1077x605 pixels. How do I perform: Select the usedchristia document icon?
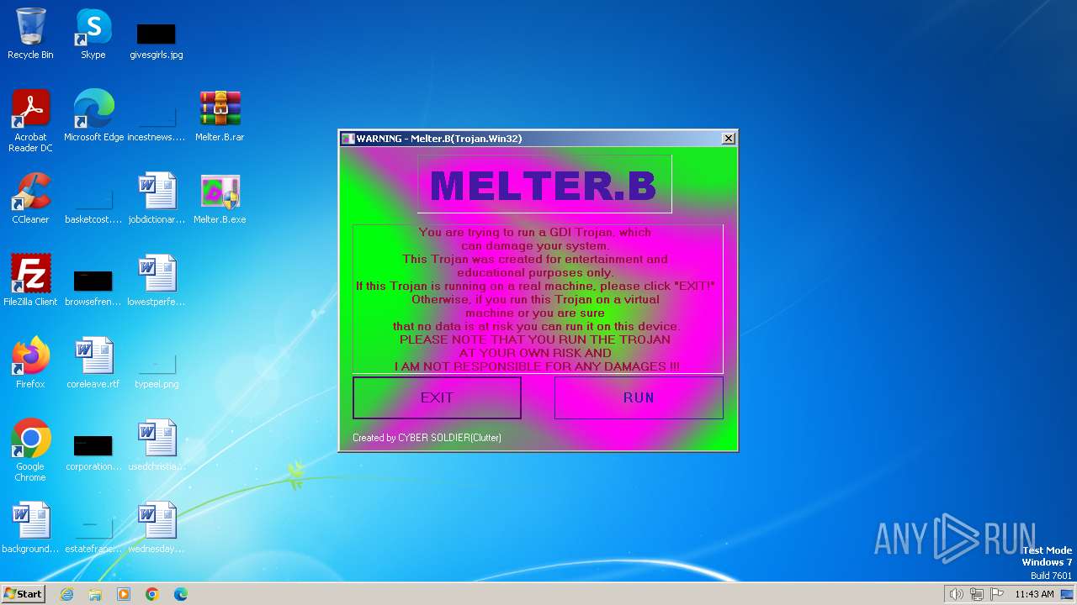[157, 445]
